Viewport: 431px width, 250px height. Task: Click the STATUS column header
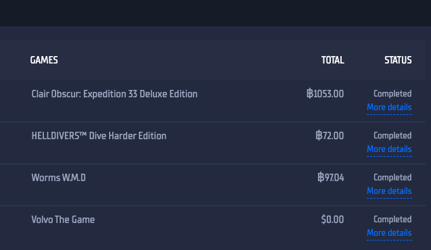[398, 60]
